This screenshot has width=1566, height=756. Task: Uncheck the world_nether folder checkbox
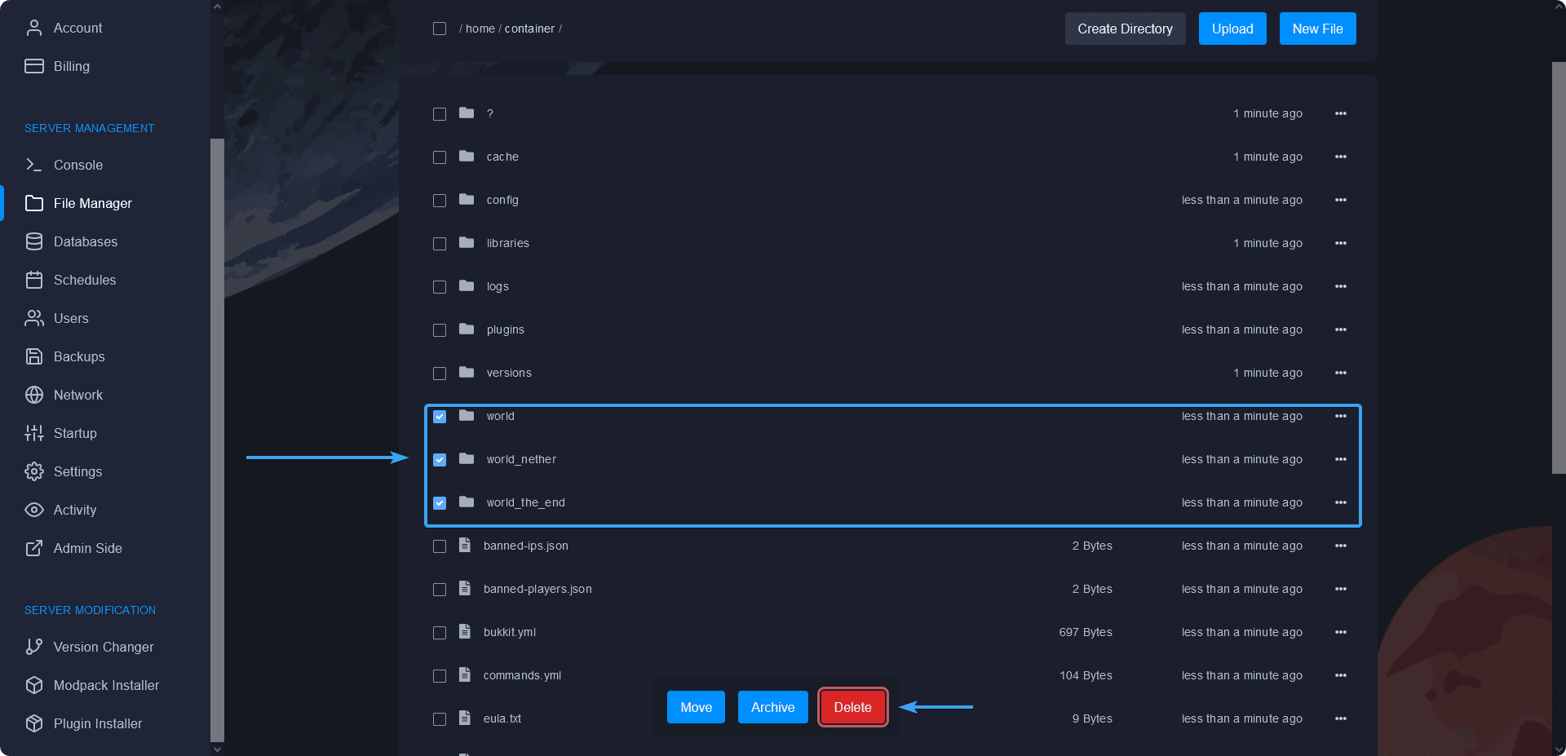coord(440,460)
